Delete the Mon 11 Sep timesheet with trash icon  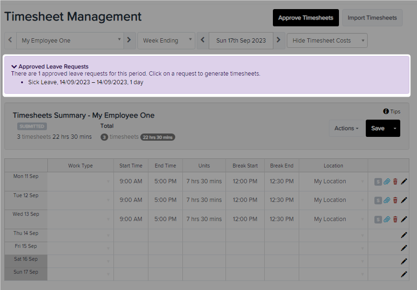point(395,181)
